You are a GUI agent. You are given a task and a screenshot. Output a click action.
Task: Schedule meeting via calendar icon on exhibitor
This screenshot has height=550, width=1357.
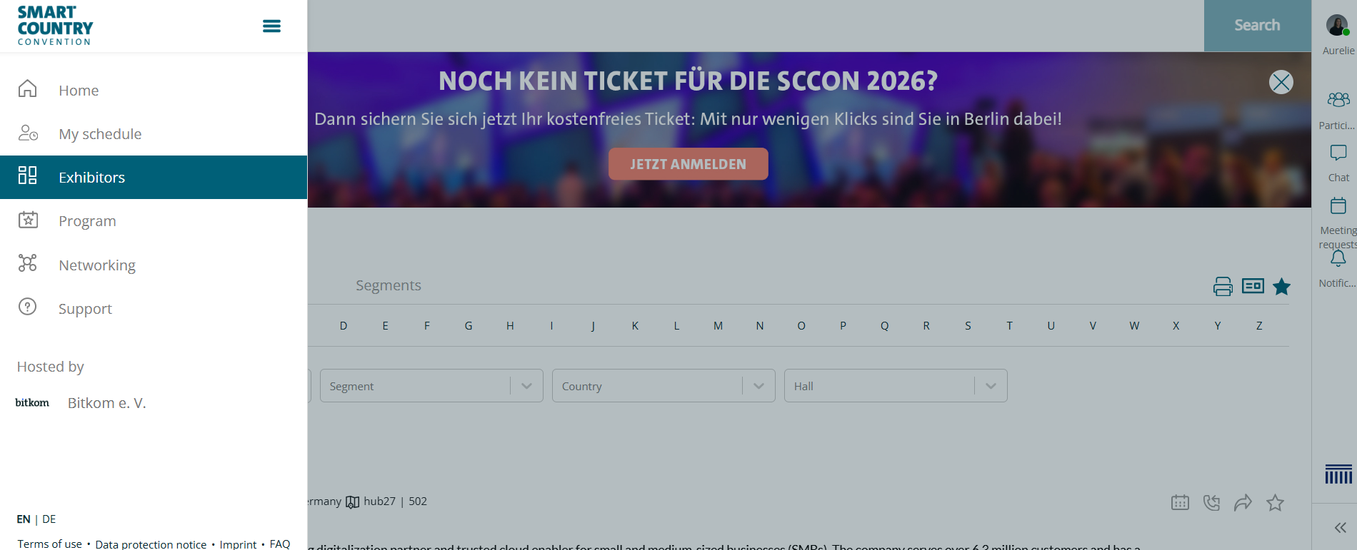[x=1180, y=503]
